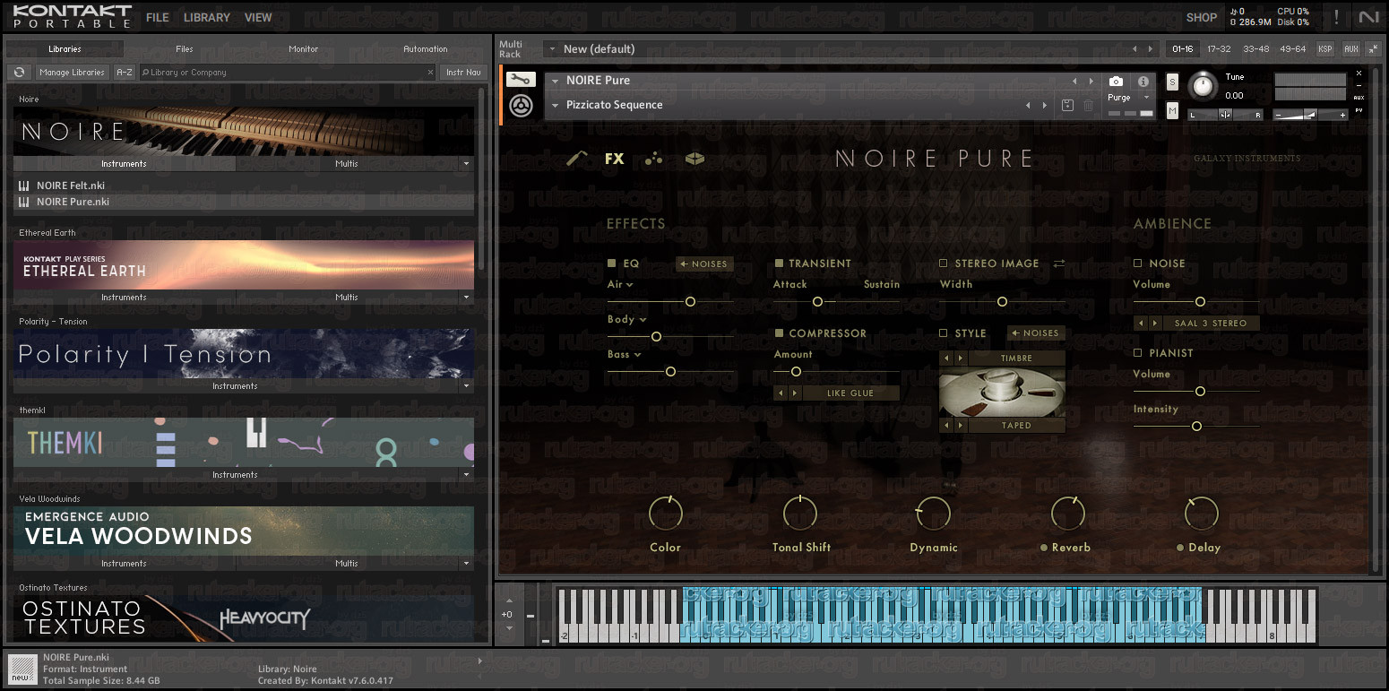Save the current snapshot with the disk icon
The image size is (1389, 691).
1067,105
